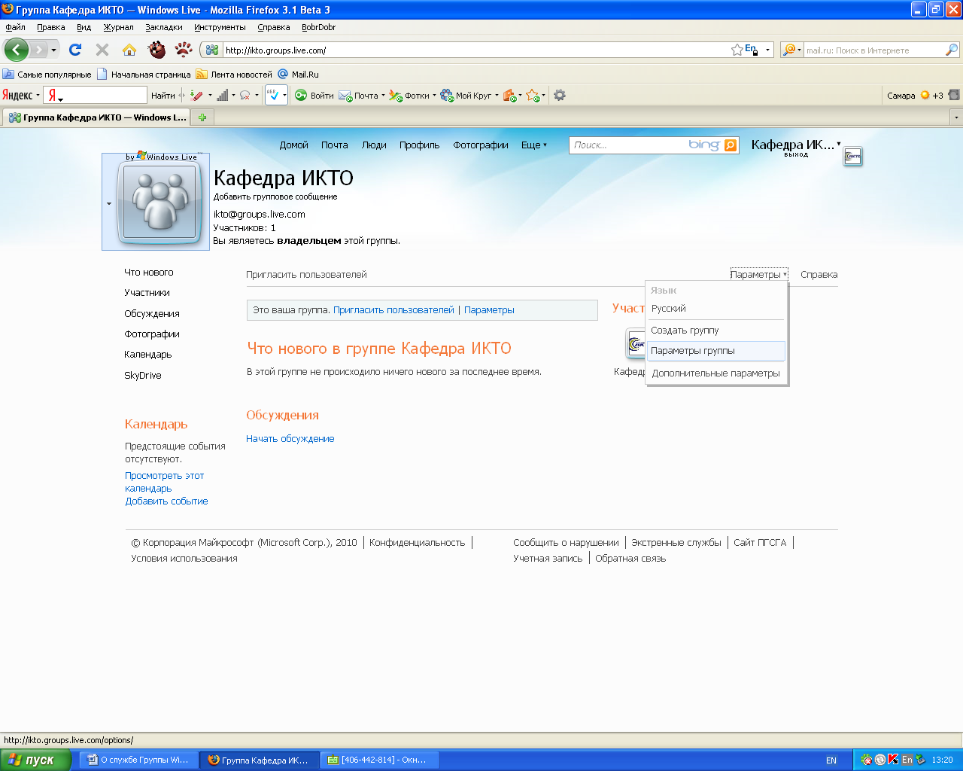The height and width of the screenshot is (771, 963).
Task: Select Параметры группы in dropdown menu
Action: click(x=715, y=351)
